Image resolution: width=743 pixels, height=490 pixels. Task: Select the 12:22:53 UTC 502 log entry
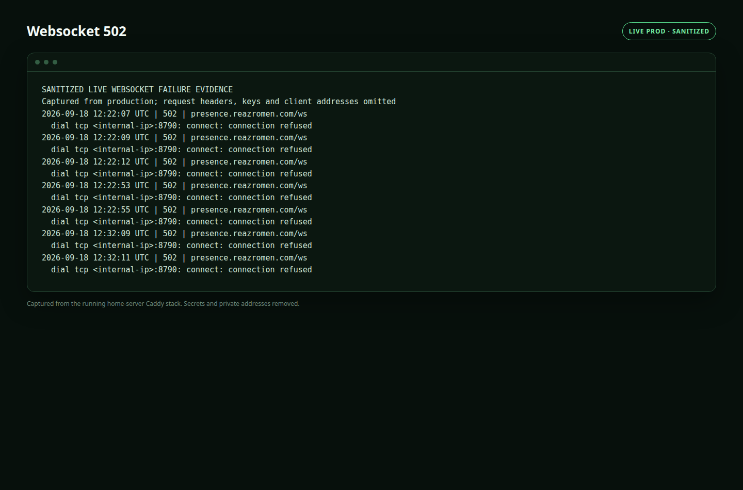pyautogui.click(x=174, y=186)
